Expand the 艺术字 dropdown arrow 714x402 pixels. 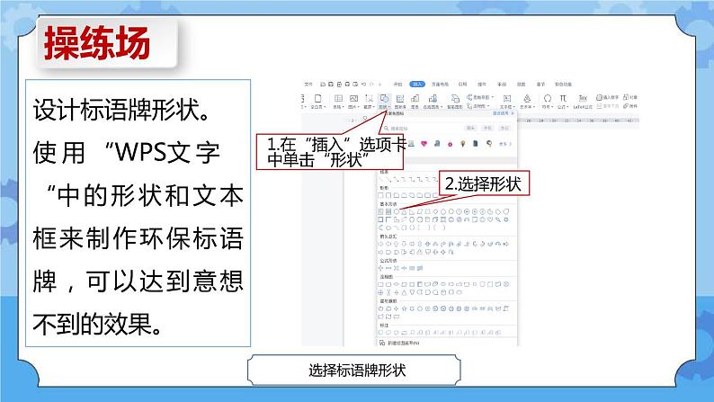point(533,106)
